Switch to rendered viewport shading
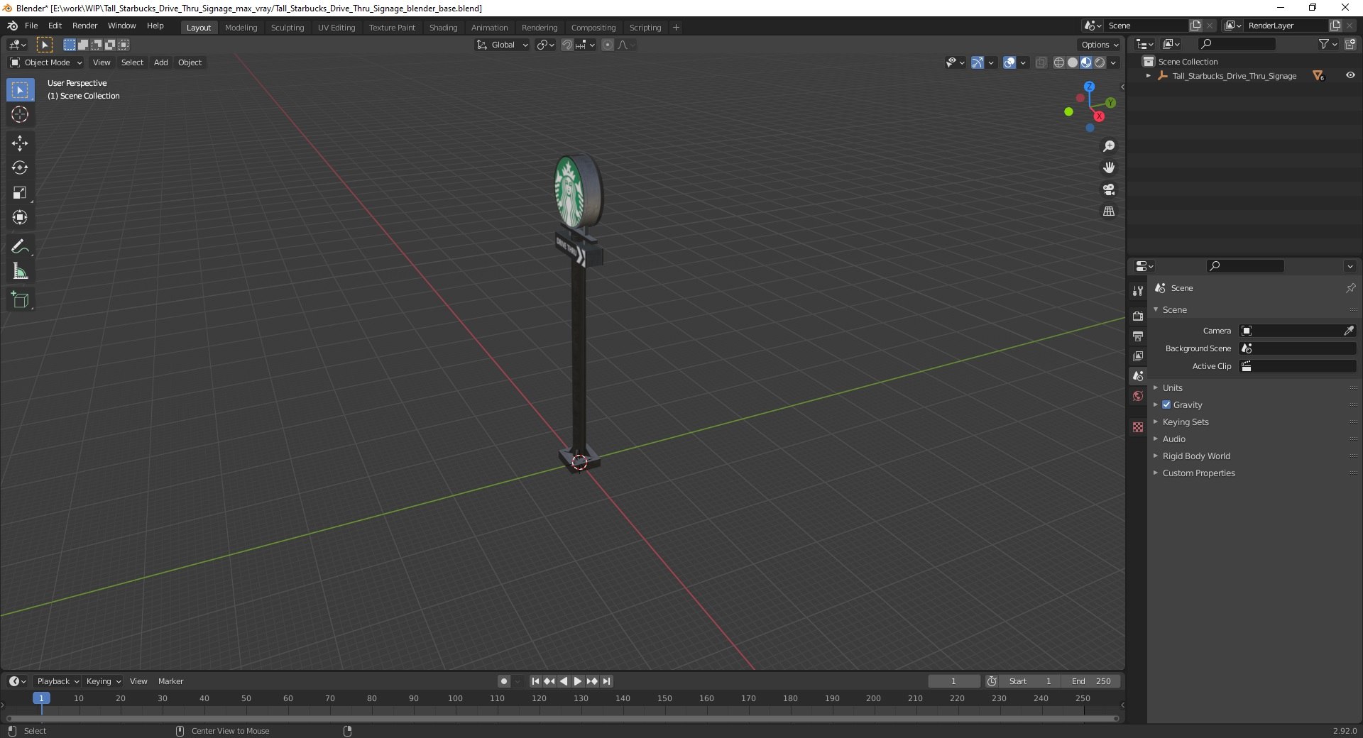 pos(1100,62)
